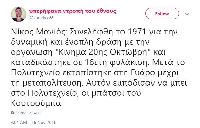Click the Translate Tweet link
The image size is (200, 128).
pos(28,113)
